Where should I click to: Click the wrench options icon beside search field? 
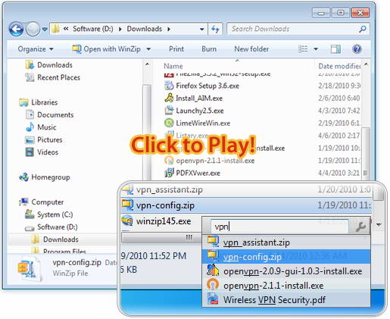click(x=360, y=227)
